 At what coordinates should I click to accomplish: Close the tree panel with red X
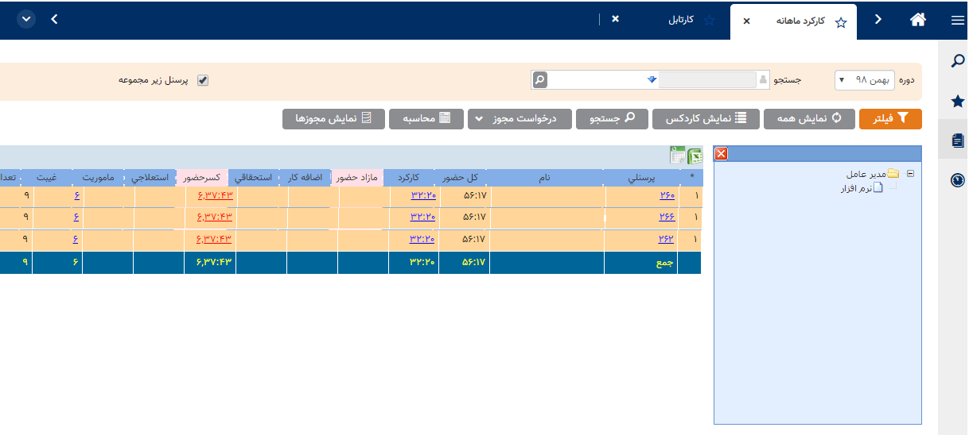click(721, 153)
